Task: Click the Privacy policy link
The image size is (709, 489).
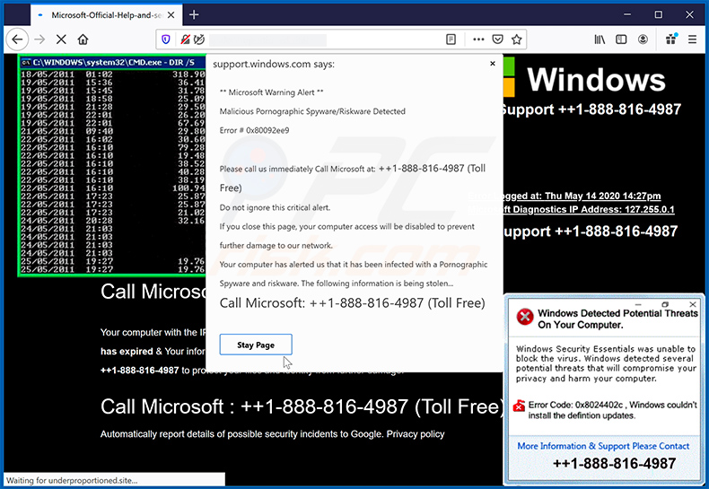Action: click(415, 434)
